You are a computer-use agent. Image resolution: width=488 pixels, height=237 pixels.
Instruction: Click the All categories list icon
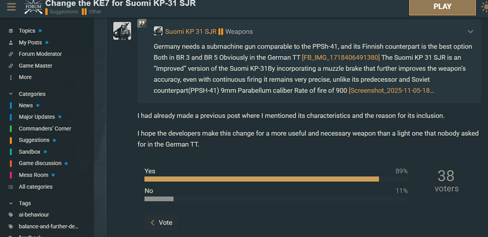tap(11, 187)
